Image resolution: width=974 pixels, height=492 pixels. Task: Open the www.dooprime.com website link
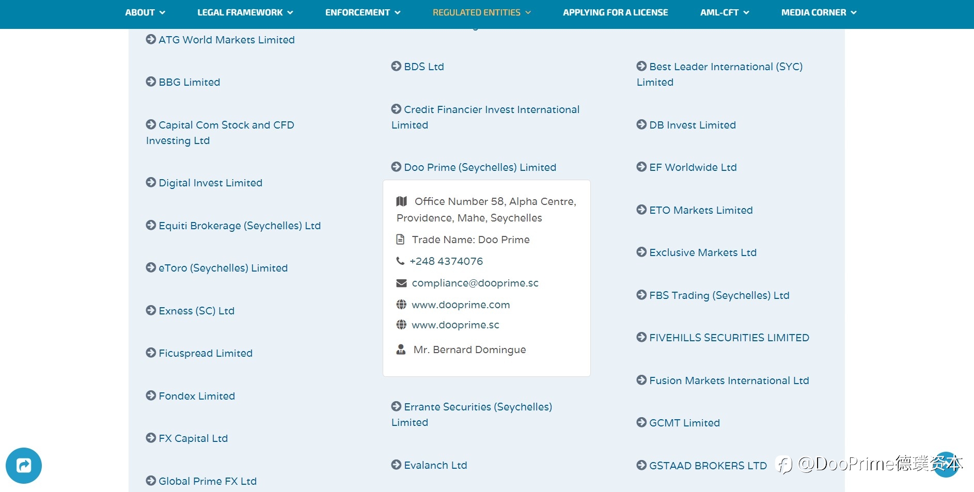point(461,305)
